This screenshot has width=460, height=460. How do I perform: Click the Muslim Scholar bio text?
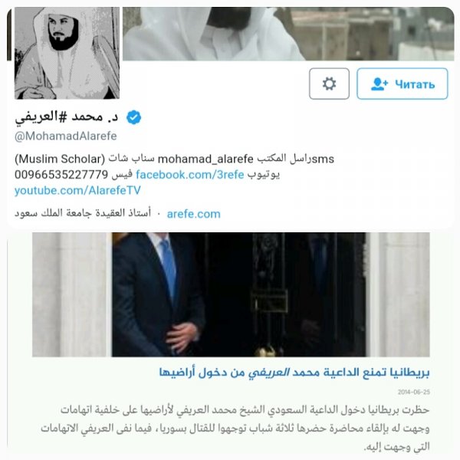tap(60, 159)
